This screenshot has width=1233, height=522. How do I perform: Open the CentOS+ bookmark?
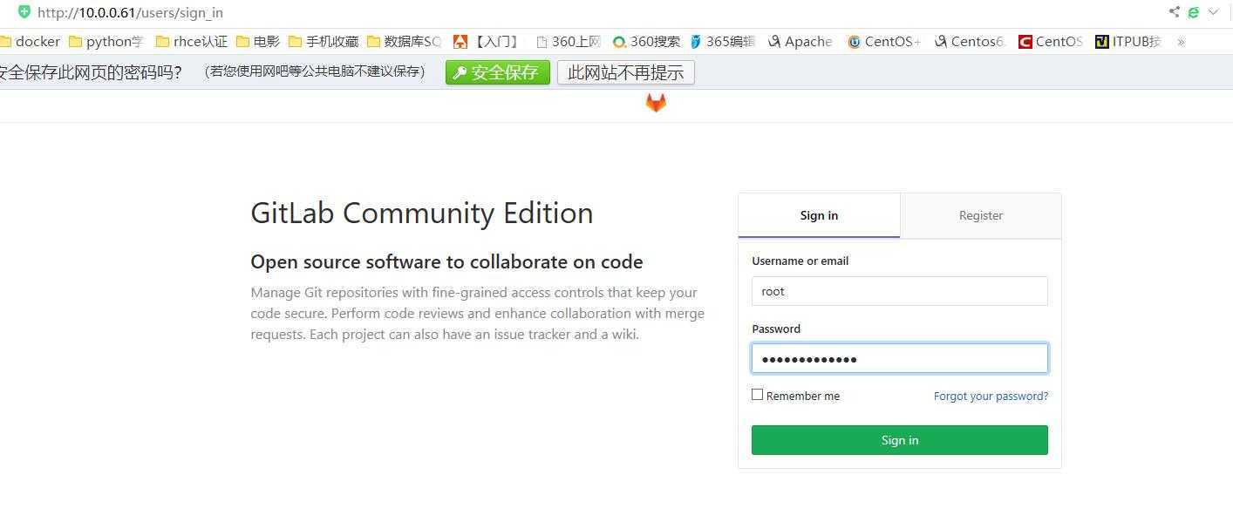[884, 42]
